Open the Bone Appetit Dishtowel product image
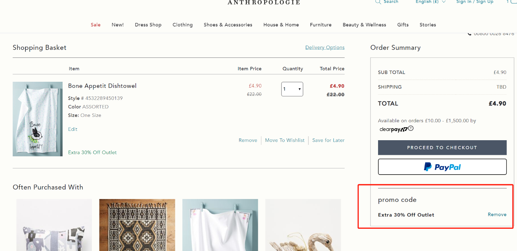 [38, 119]
